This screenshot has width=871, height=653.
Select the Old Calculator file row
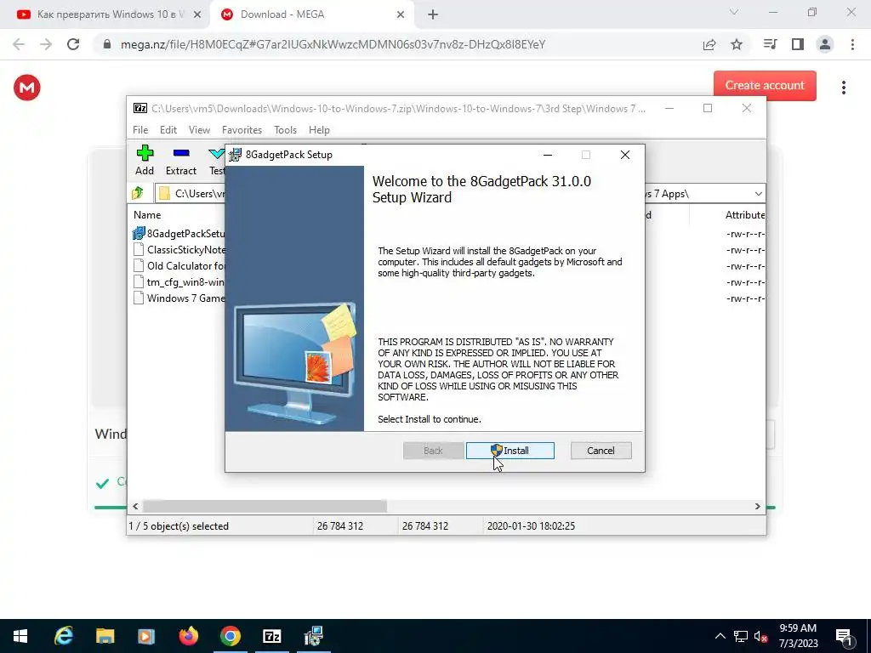(179, 266)
